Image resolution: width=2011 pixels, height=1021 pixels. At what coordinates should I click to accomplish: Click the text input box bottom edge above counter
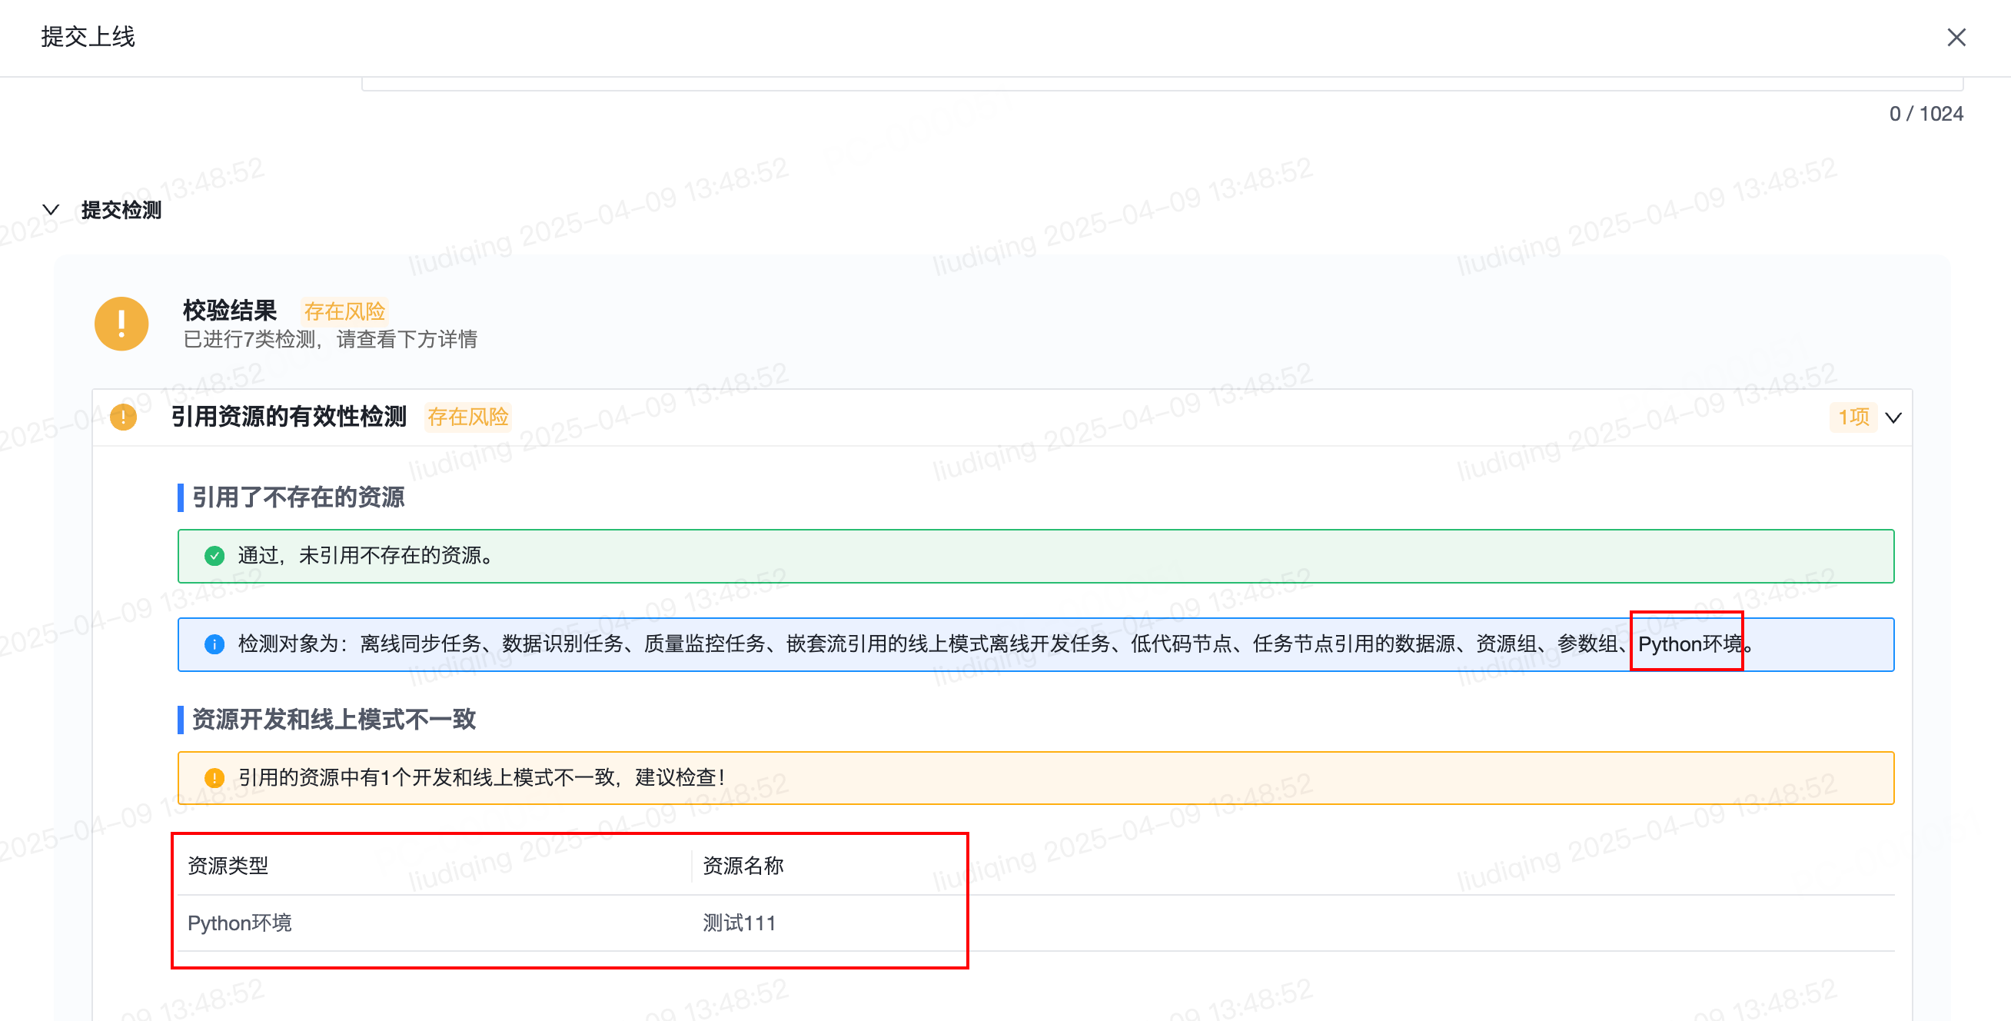point(1162,85)
